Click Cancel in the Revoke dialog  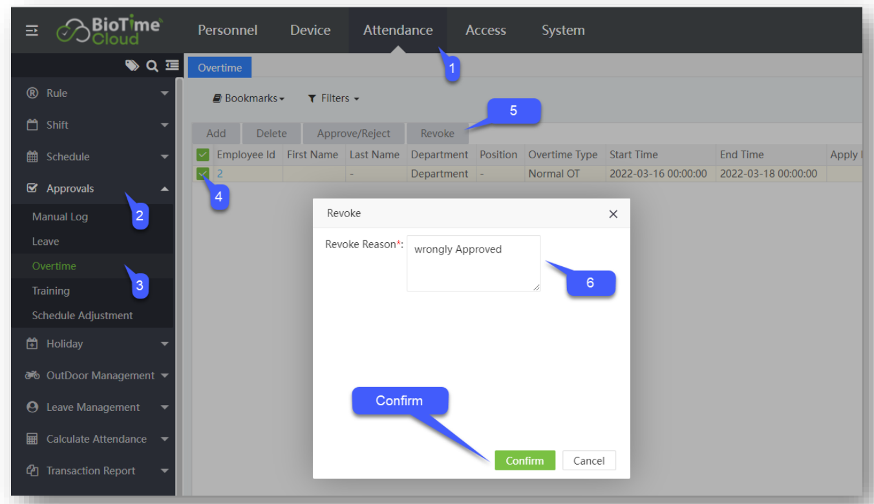tap(588, 461)
